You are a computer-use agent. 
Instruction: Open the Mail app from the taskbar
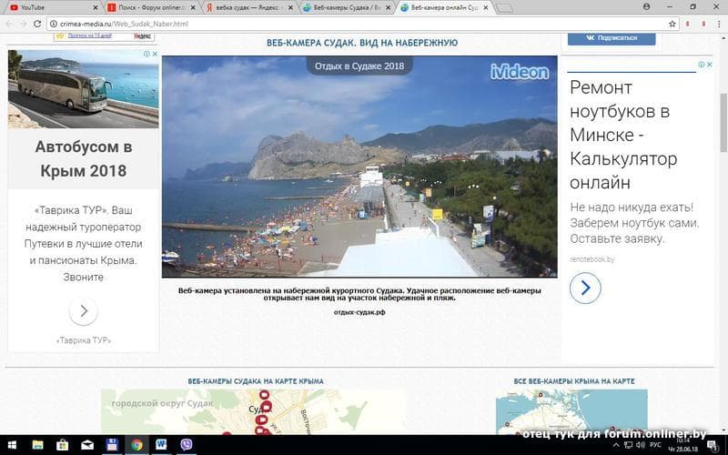click(x=86, y=445)
